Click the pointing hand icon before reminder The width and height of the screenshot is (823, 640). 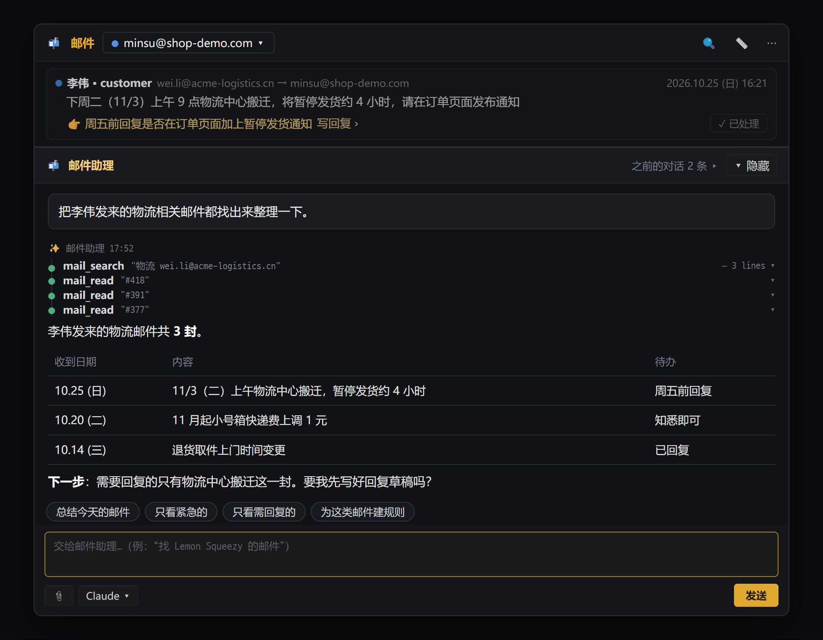coord(74,124)
